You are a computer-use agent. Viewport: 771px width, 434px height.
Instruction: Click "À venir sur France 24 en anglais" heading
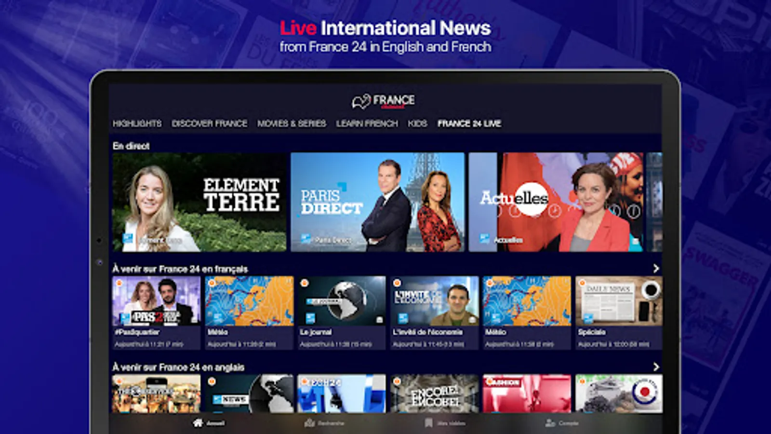tap(178, 367)
